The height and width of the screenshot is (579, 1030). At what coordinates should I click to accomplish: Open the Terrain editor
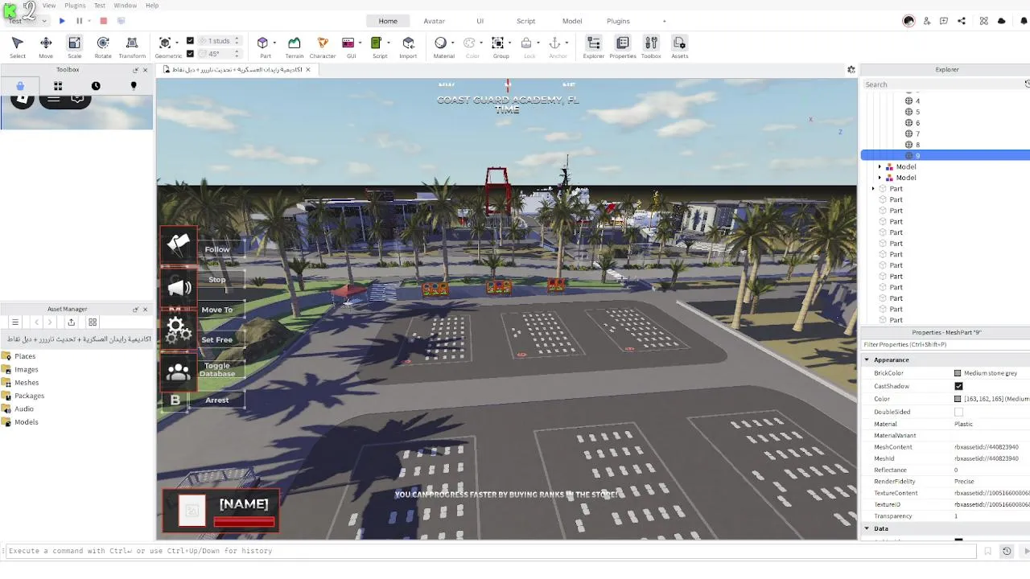click(x=295, y=47)
